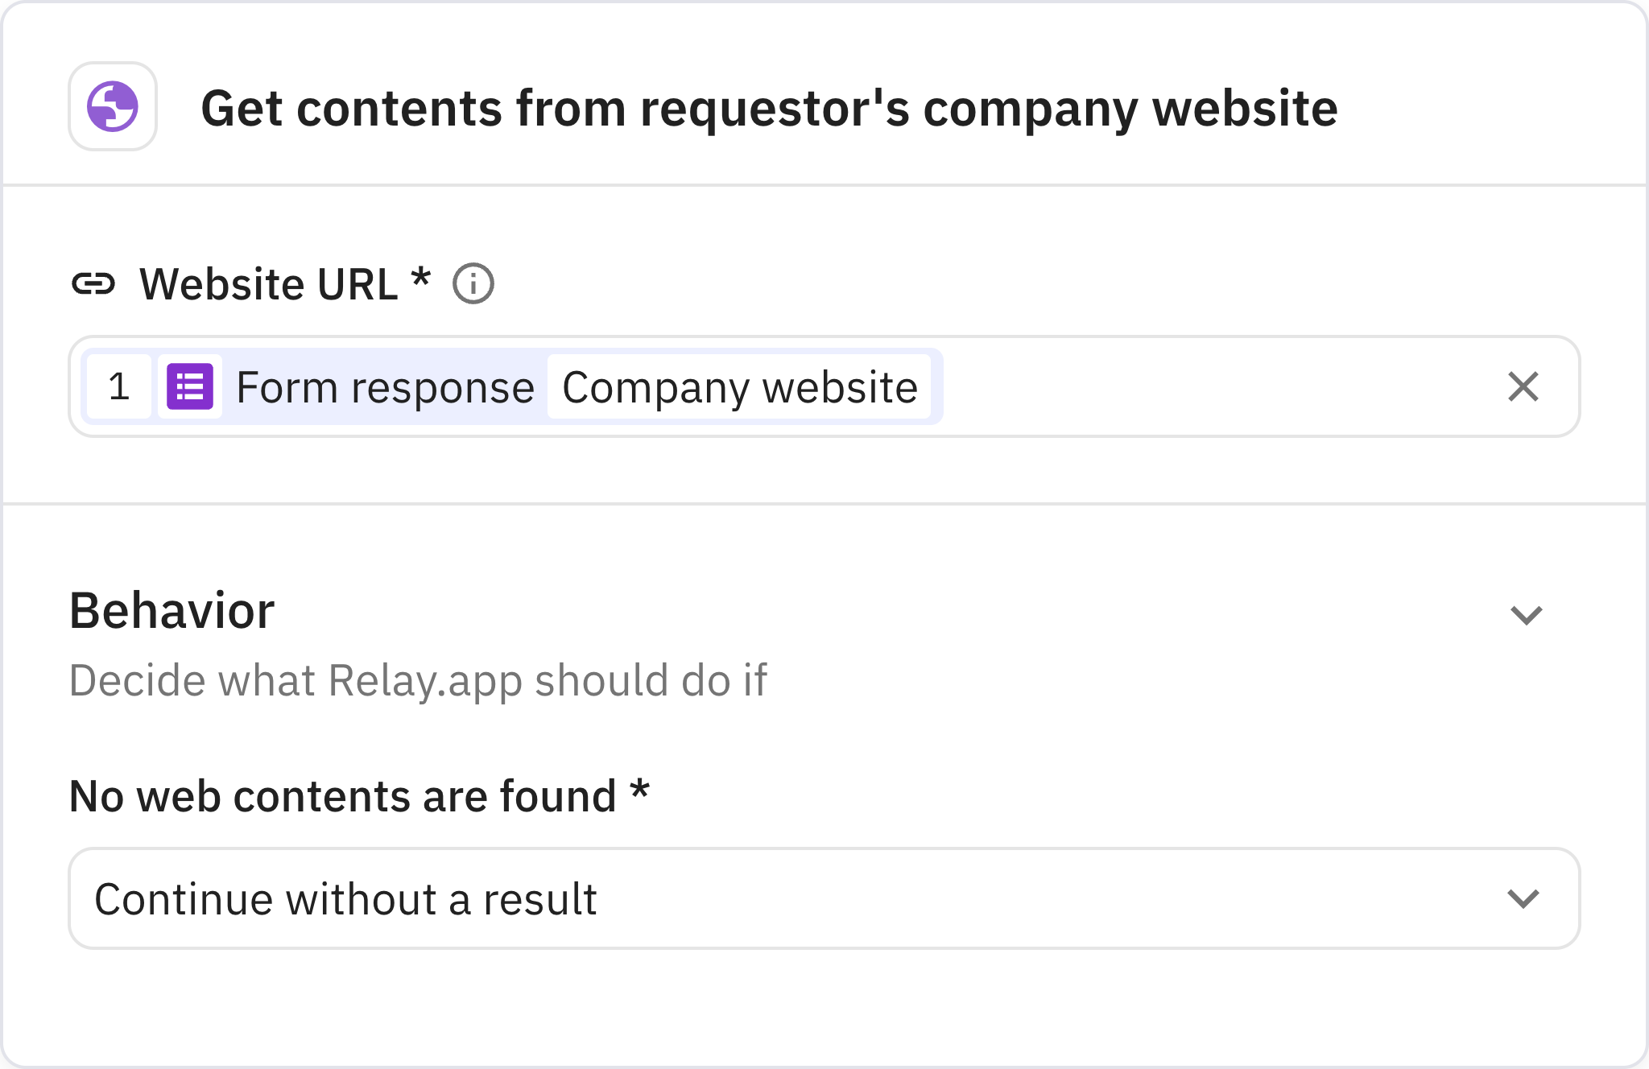Viewport: 1649px width, 1069px height.
Task: Click the step number 1 badge
Action: click(119, 387)
